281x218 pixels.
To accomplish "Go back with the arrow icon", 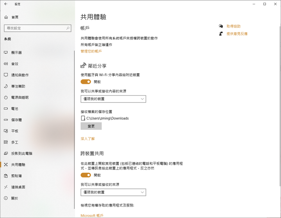I will pyautogui.click(x=6, y=4).
